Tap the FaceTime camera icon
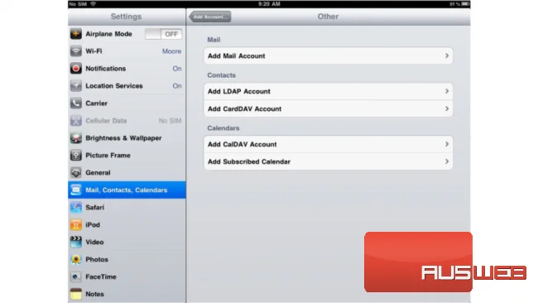538x303 pixels. 76,277
